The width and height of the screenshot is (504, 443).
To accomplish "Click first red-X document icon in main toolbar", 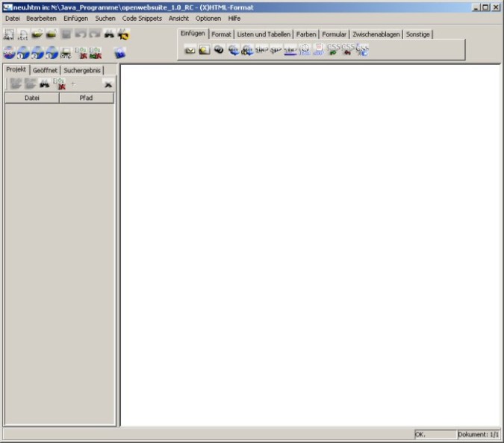I will click(x=81, y=53).
